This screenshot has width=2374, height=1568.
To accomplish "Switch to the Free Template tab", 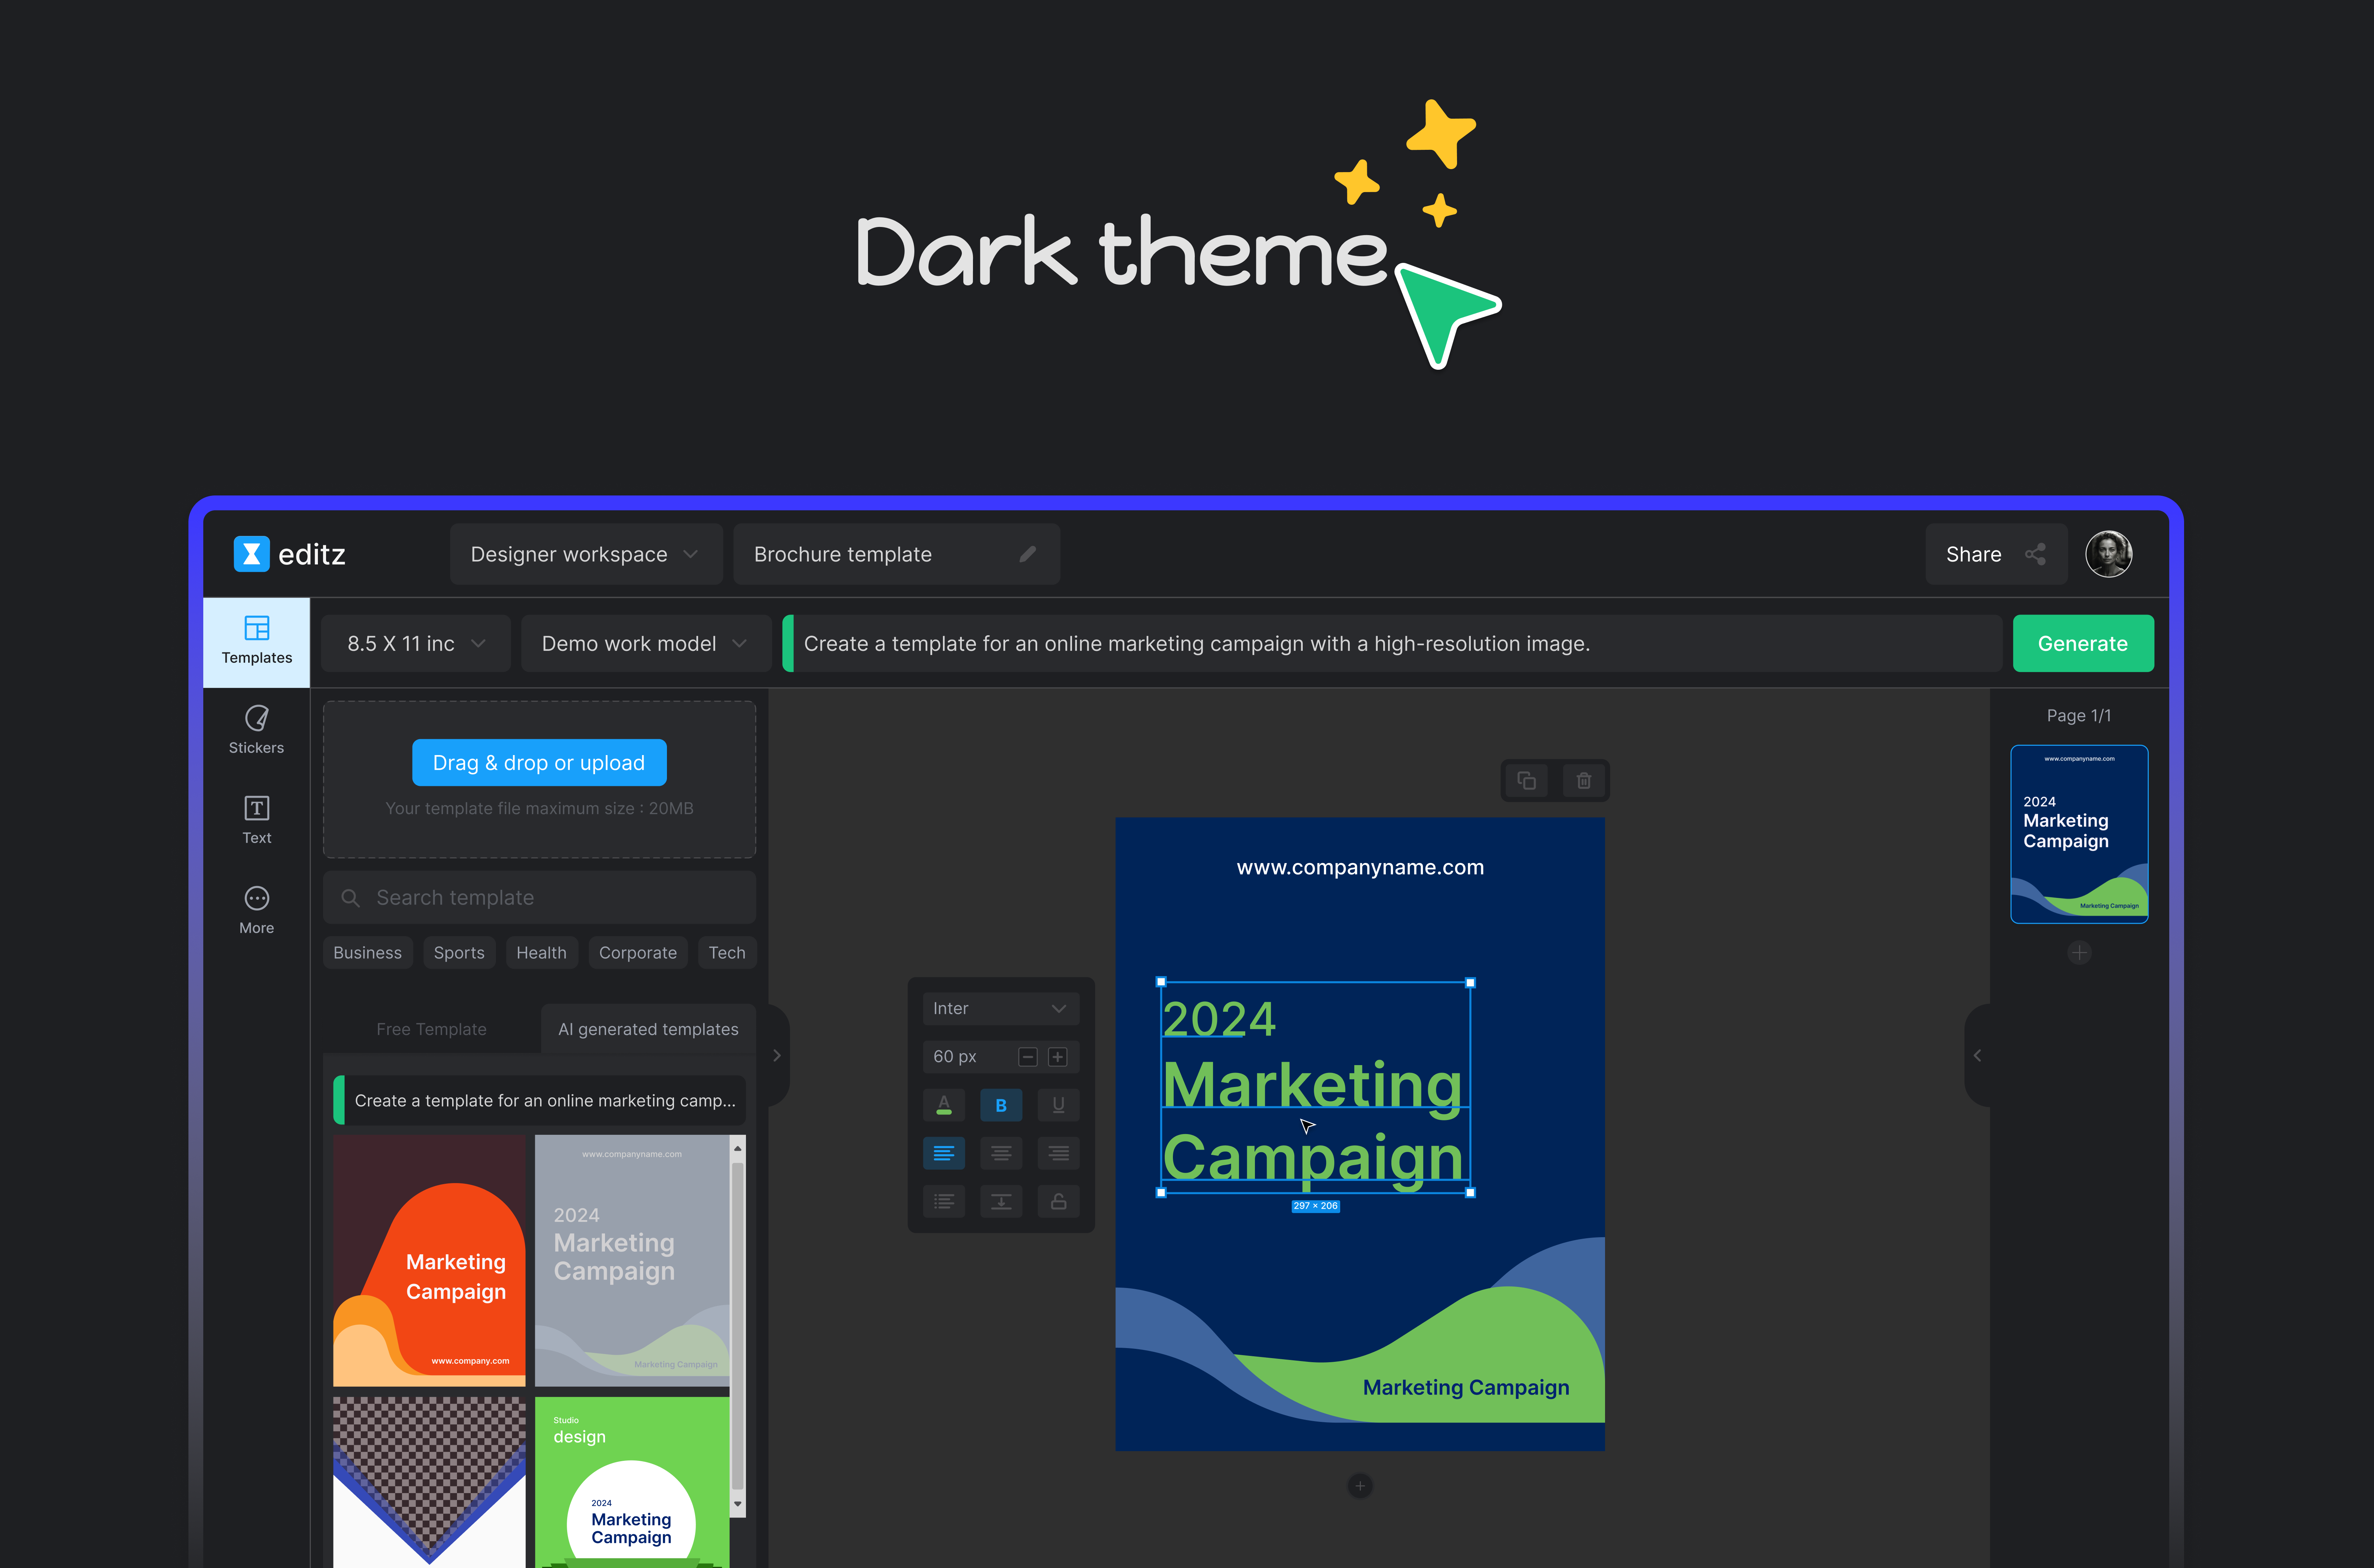I will (x=431, y=1029).
